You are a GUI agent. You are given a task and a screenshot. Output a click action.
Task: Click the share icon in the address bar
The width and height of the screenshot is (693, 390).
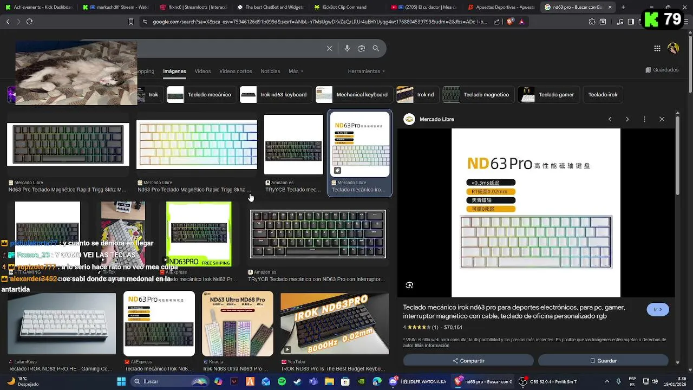pyautogui.click(x=496, y=22)
